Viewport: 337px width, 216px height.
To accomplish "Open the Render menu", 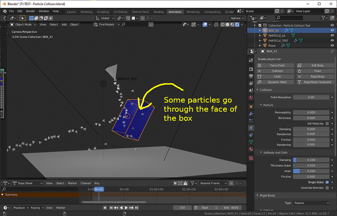I will tap(31, 11).
